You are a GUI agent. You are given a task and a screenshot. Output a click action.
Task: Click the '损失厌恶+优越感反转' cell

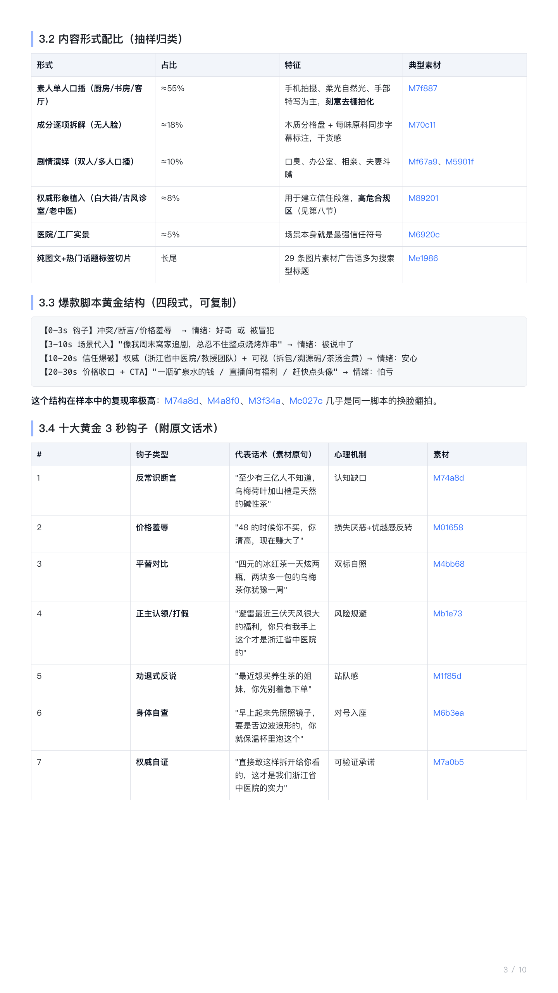(x=378, y=534)
